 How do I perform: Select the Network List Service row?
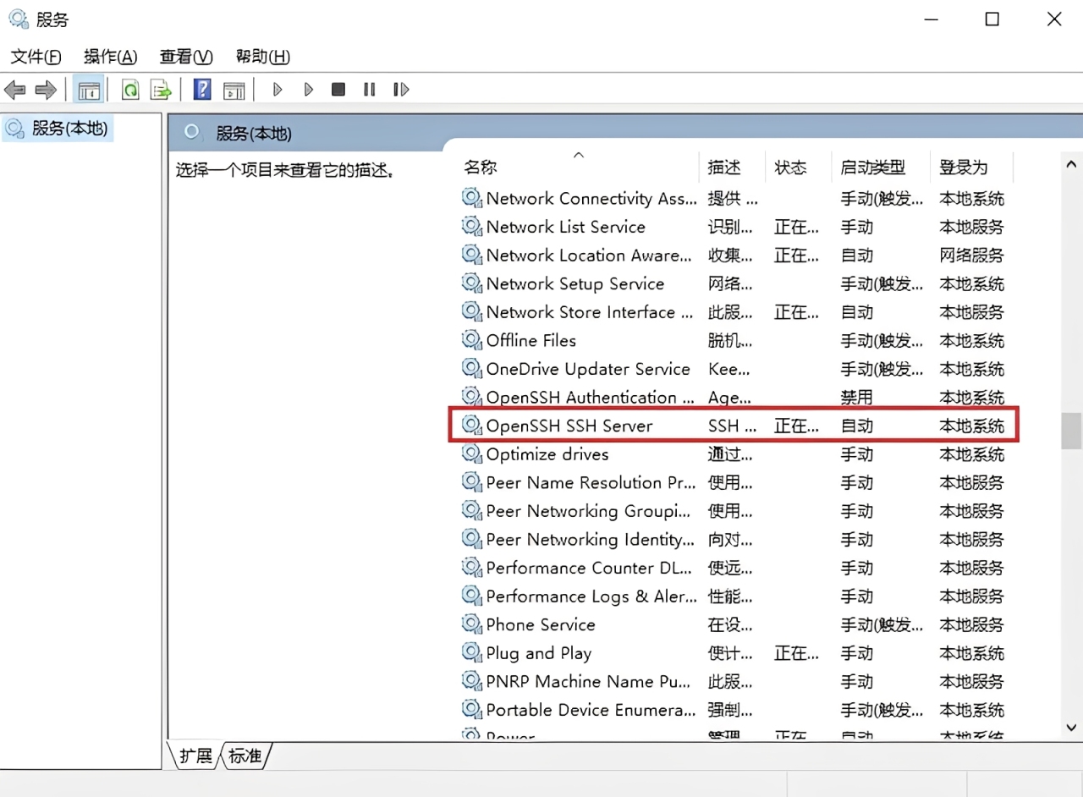click(x=734, y=227)
